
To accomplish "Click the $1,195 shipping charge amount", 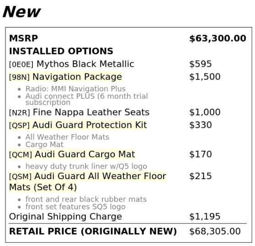I will [205, 217].
